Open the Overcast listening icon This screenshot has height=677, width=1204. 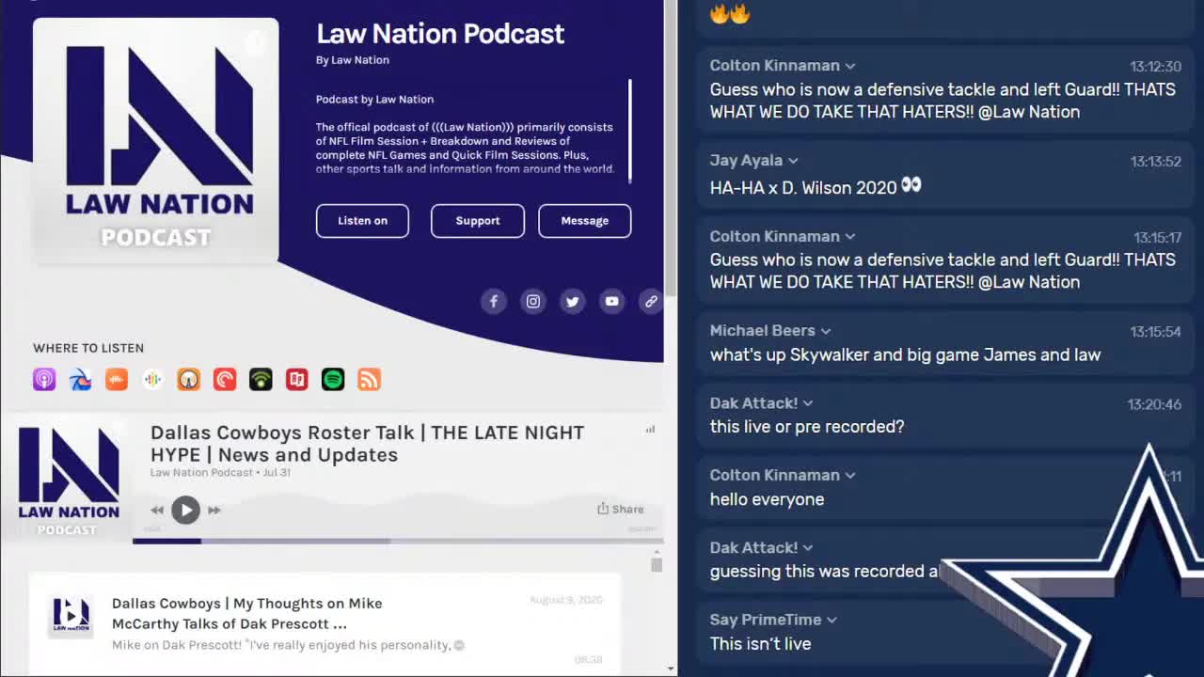[x=189, y=380]
